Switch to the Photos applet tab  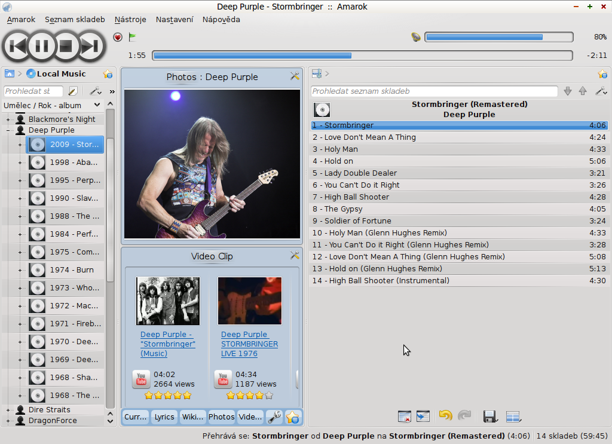click(x=221, y=417)
